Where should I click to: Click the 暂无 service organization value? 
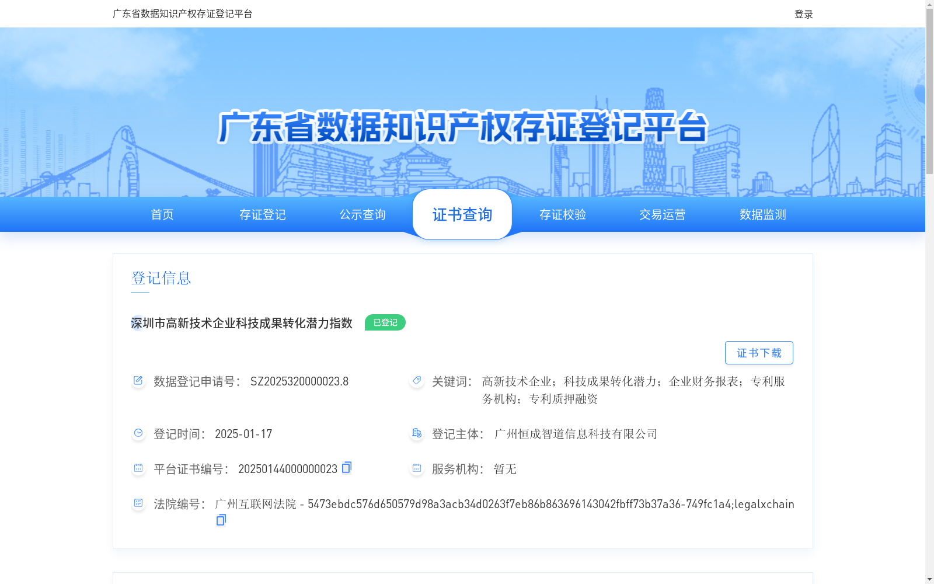505,469
